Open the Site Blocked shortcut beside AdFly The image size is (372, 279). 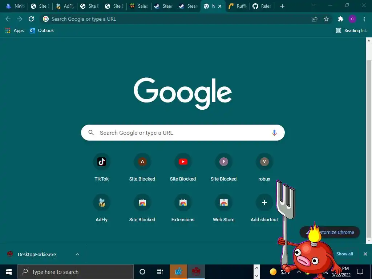tap(142, 208)
